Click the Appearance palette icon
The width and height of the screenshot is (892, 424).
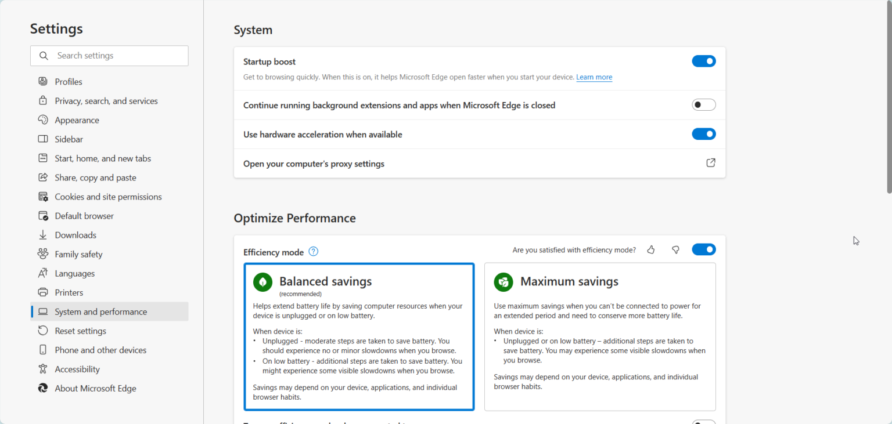(43, 119)
